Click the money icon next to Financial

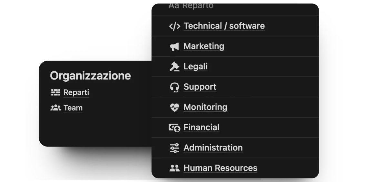(174, 128)
